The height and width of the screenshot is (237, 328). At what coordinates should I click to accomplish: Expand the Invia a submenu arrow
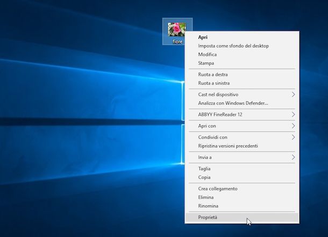coord(293,157)
